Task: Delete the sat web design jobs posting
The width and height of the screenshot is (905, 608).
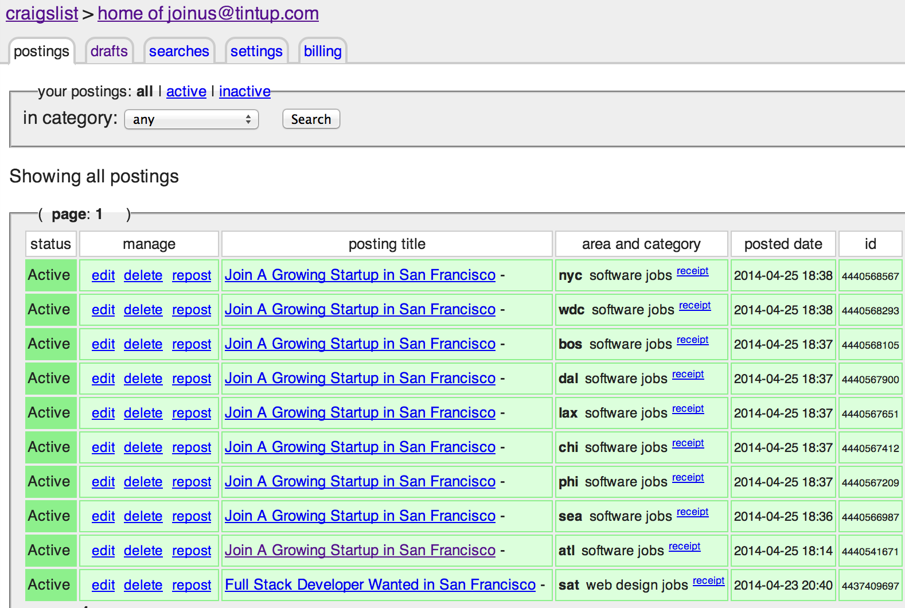Action: [x=143, y=585]
